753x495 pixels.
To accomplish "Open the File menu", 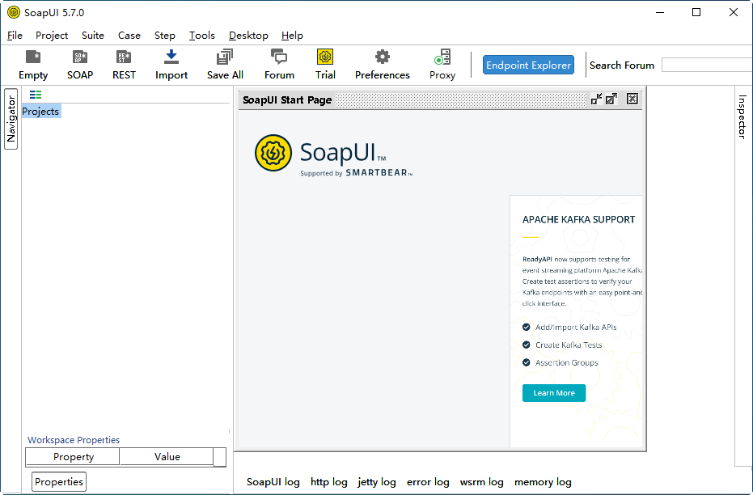I will [15, 36].
